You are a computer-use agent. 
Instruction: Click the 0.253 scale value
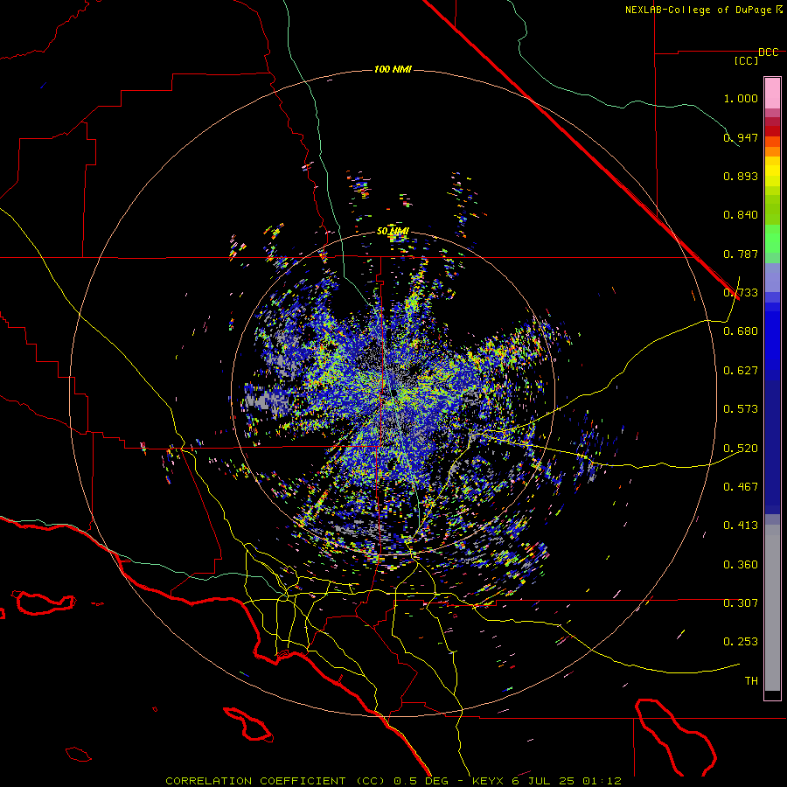tap(741, 642)
